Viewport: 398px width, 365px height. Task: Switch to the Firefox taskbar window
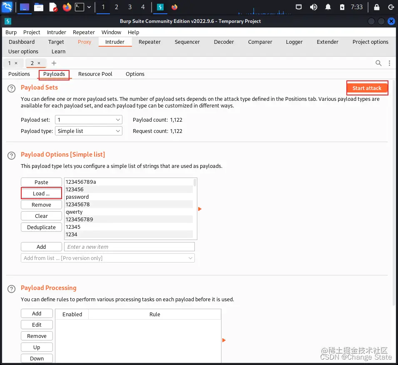174,7
